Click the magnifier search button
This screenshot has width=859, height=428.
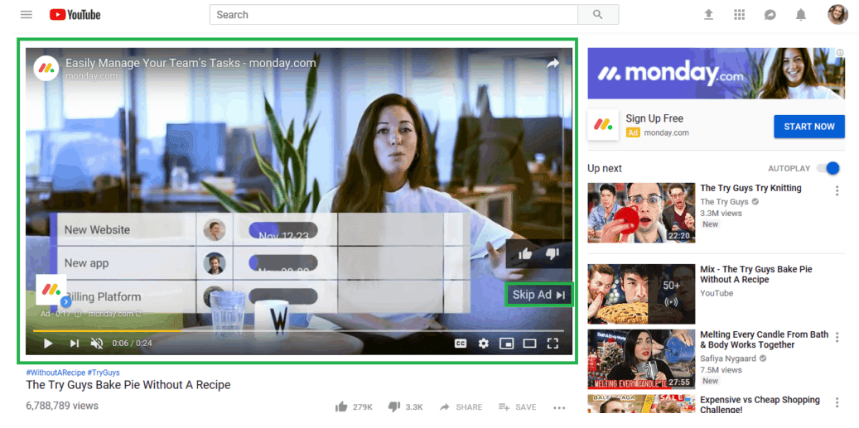598,15
